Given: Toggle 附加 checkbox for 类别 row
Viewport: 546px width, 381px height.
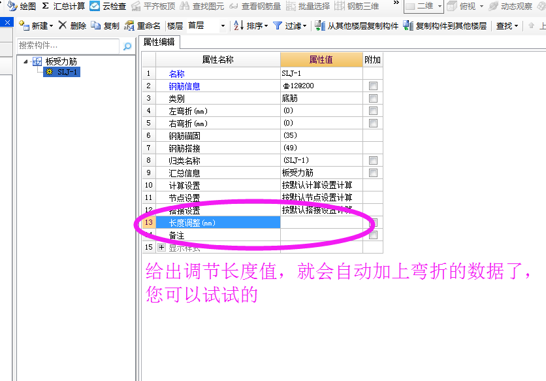Looking at the screenshot, I should tap(373, 98).
